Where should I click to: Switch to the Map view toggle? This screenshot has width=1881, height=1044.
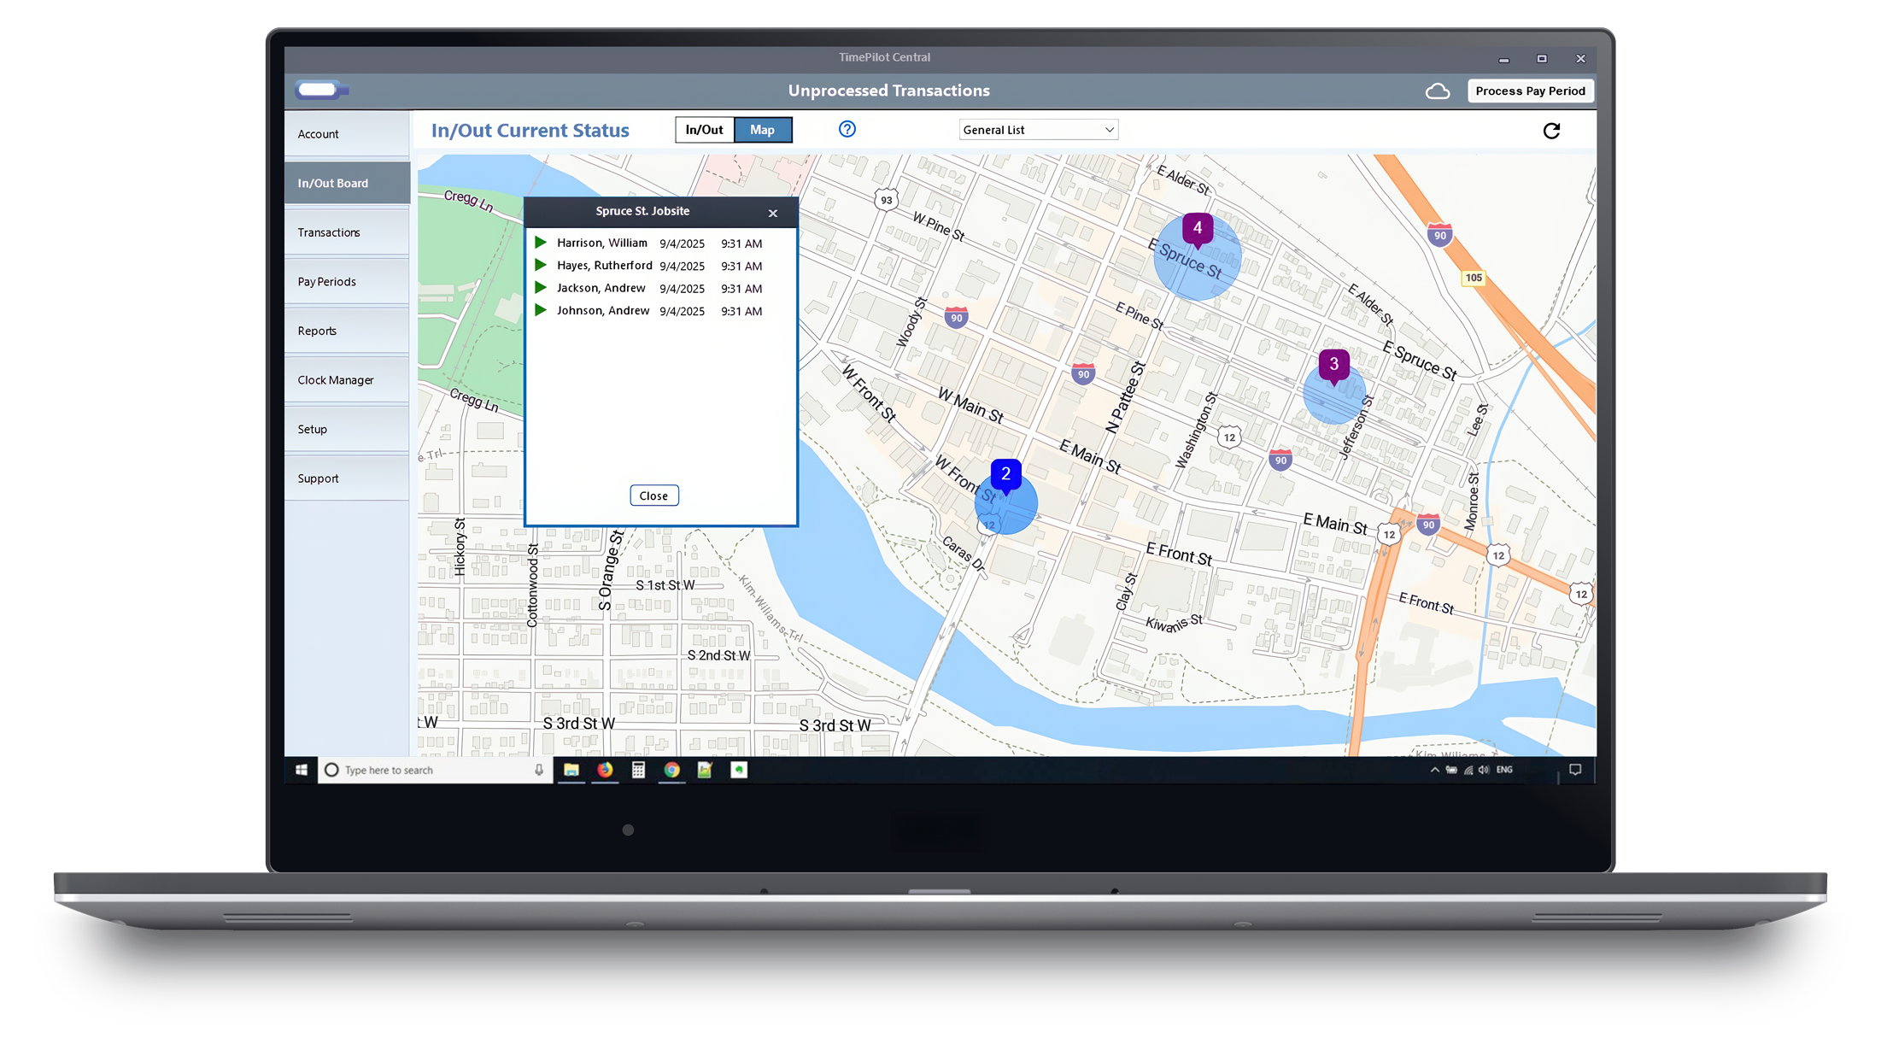[762, 130]
